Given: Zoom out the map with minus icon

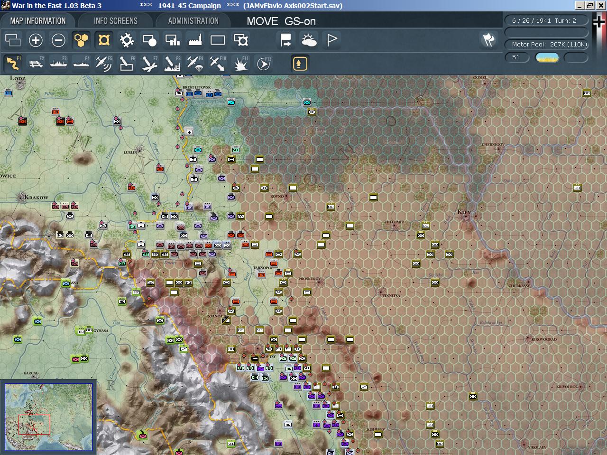Looking at the screenshot, I should coord(58,40).
